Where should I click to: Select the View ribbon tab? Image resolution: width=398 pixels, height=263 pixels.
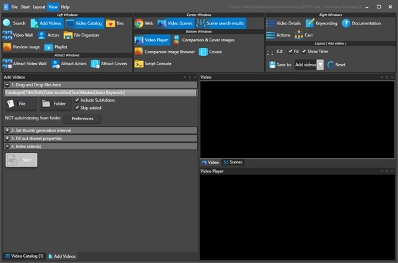click(x=53, y=7)
